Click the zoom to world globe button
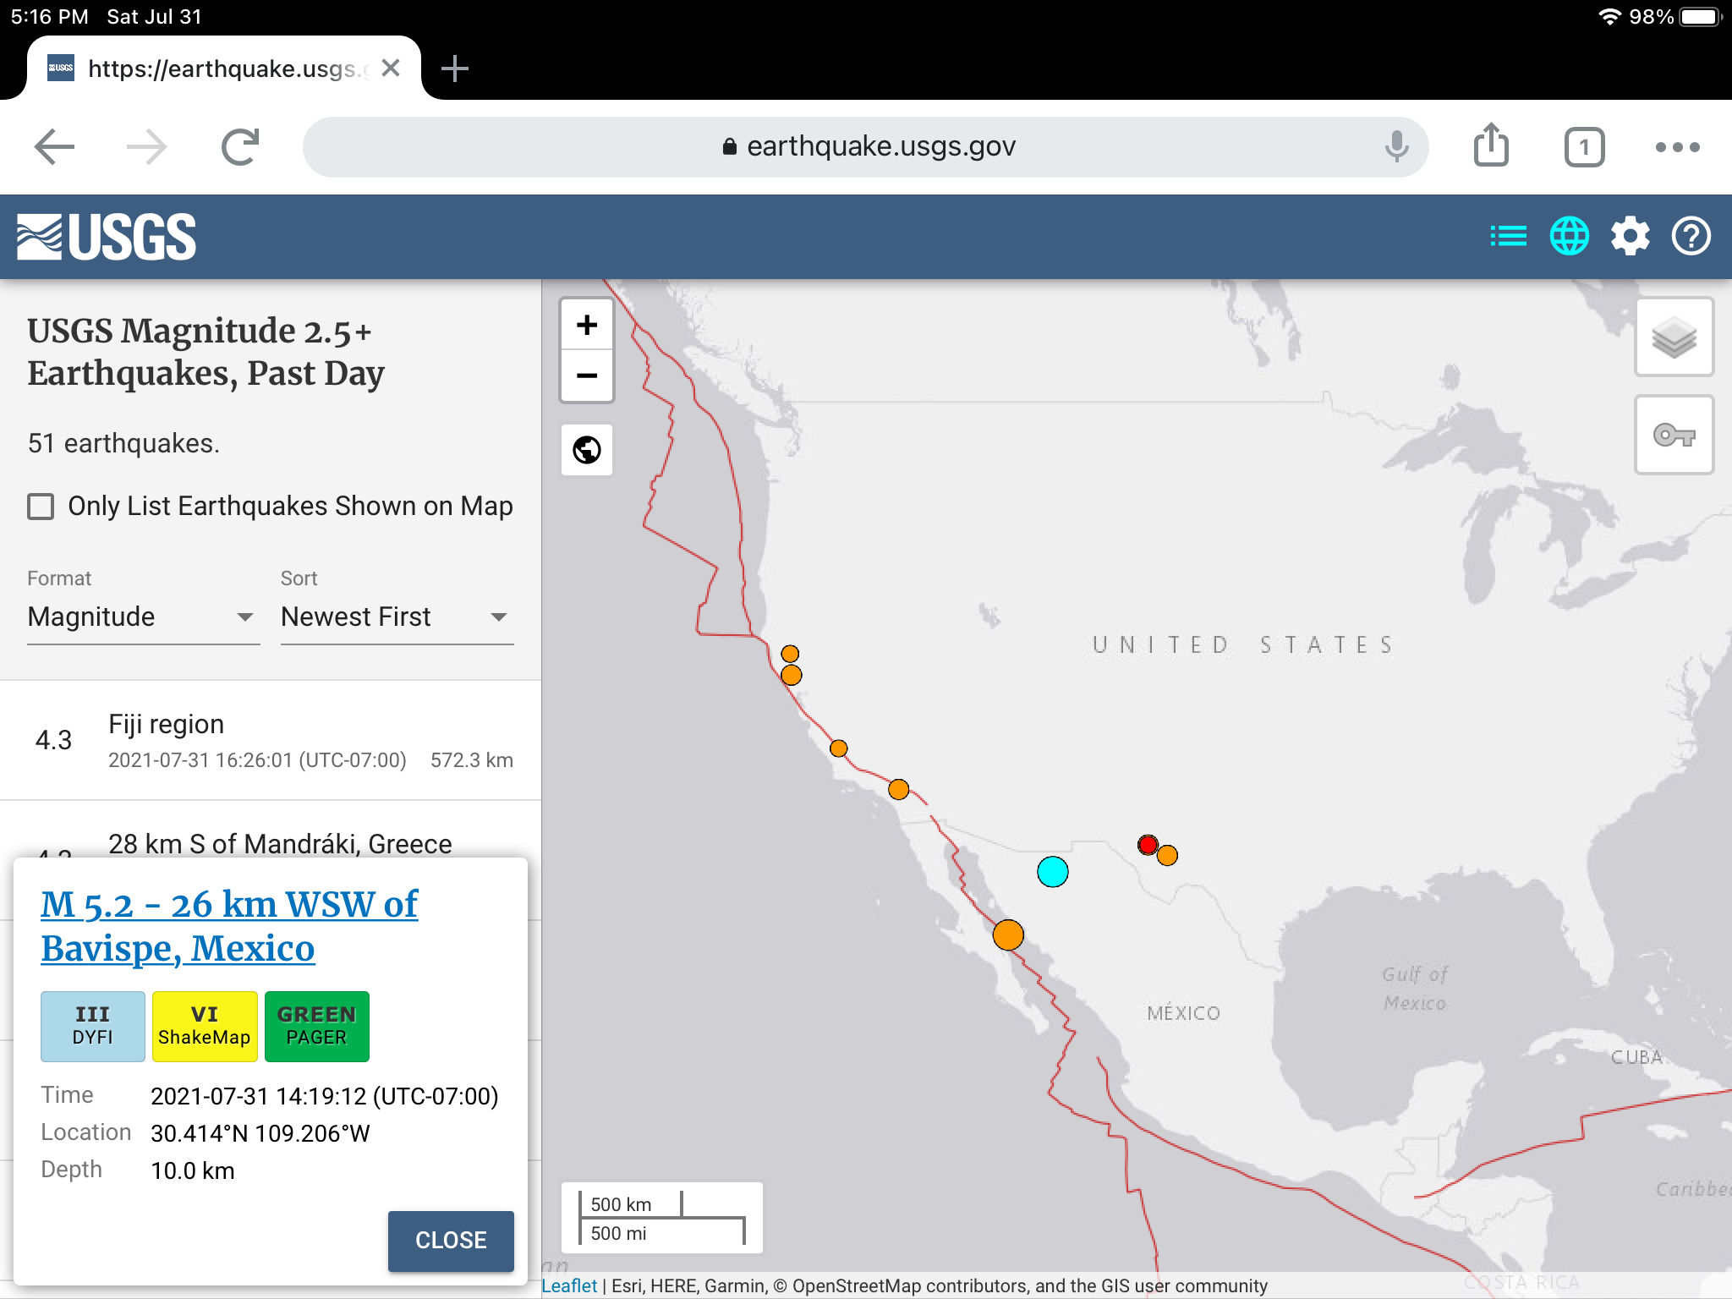The width and height of the screenshot is (1732, 1299). 587,450
